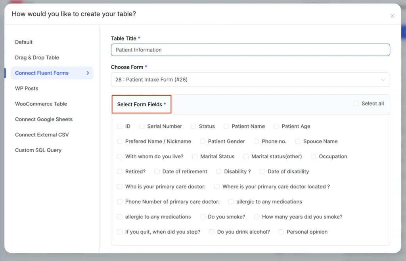Check the ID field checkbox

[120, 127]
